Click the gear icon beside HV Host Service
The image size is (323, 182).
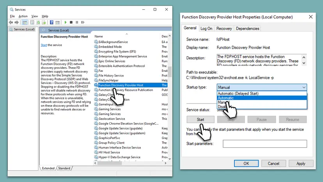[96, 152]
